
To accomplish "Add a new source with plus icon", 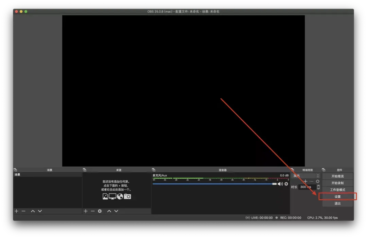I will pos(86,211).
